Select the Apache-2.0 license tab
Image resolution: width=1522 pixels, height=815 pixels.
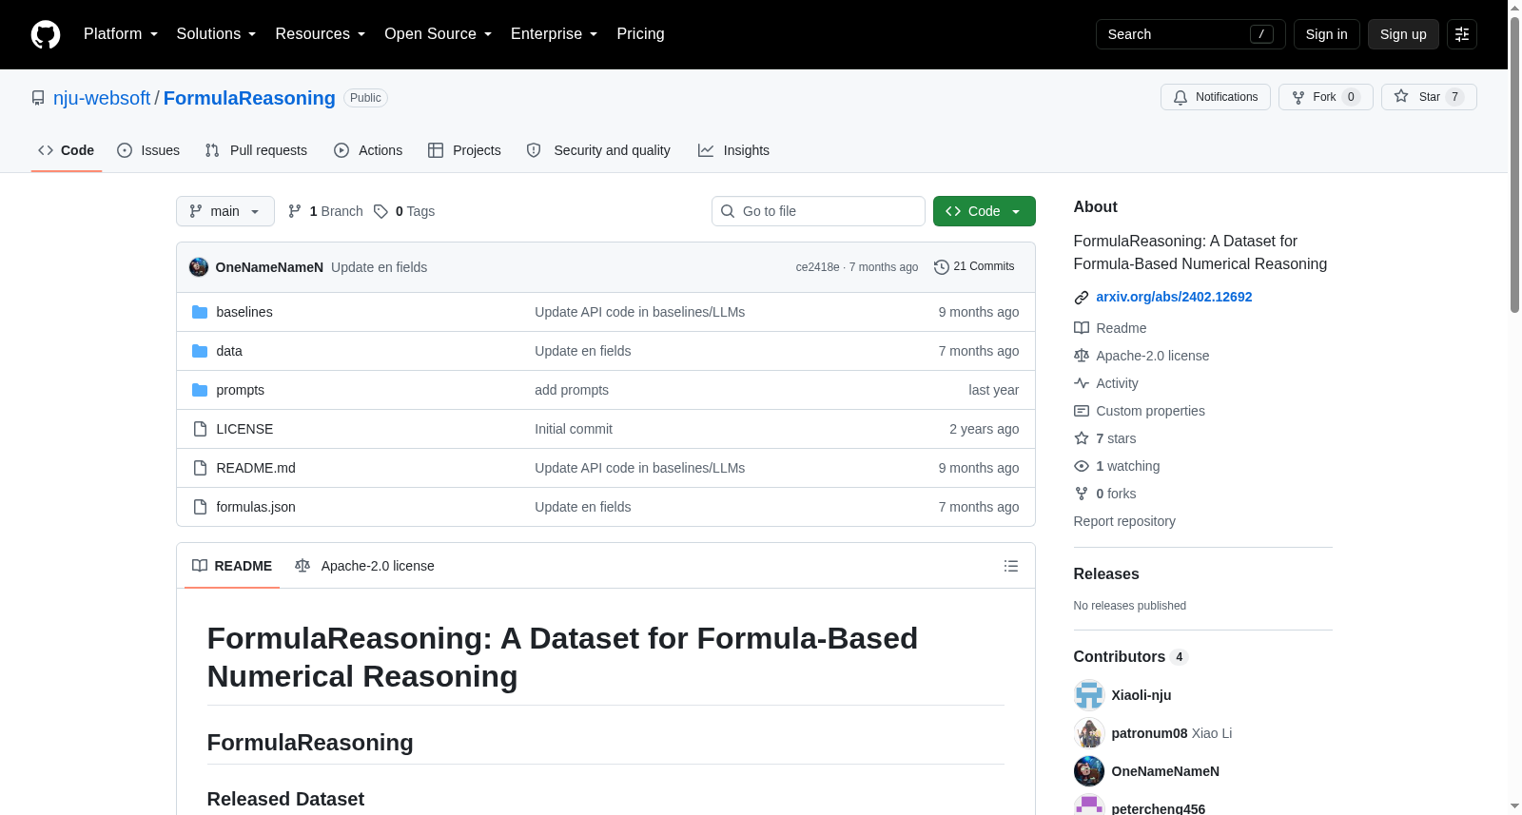click(364, 566)
